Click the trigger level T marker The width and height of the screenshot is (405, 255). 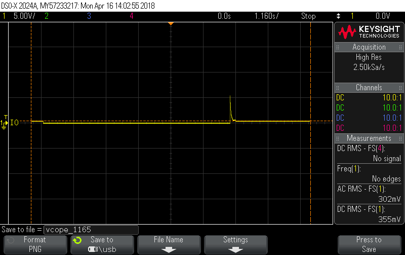pos(6,117)
